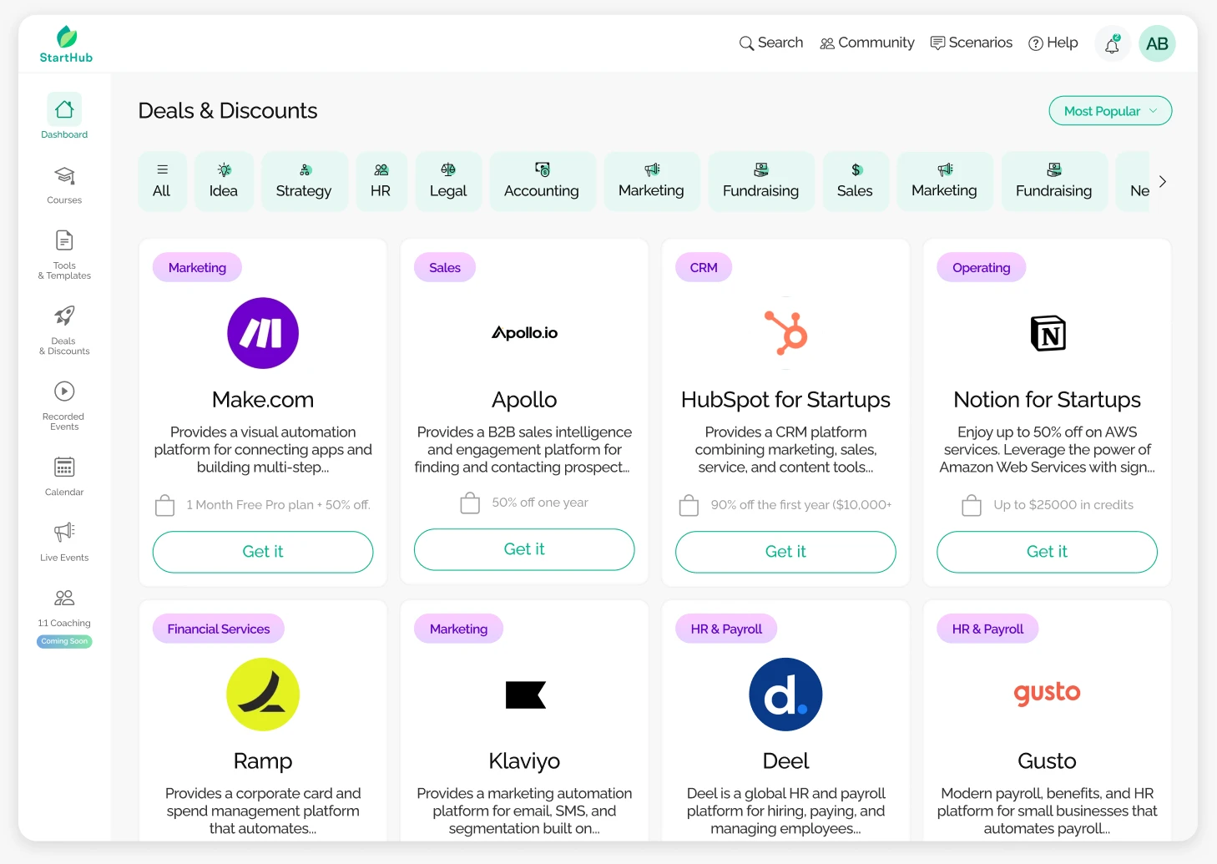
Task: Open 1:1 Coaching sidebar icon
Action: (x=64, y=598)
